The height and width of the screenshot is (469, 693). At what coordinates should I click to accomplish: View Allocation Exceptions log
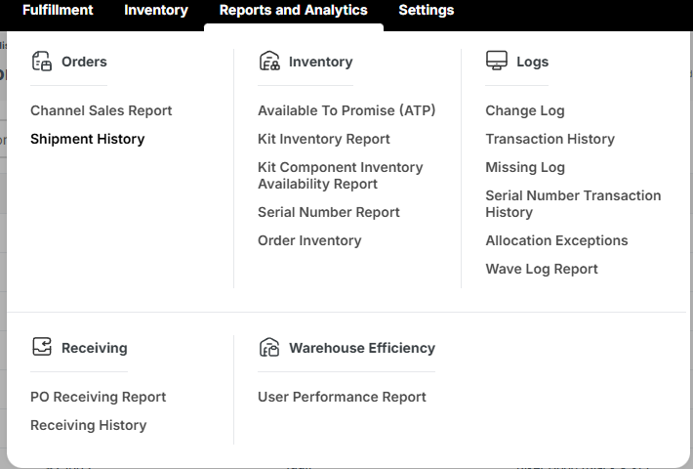(557, 240)
